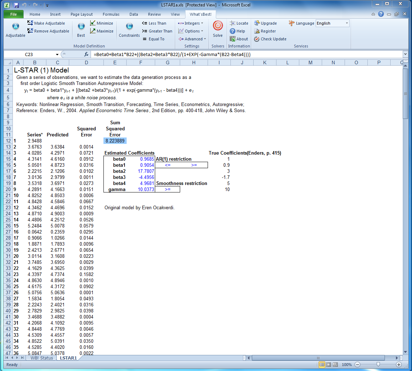Click Check Update icon
412x371 pixels.
coord(257,39)
